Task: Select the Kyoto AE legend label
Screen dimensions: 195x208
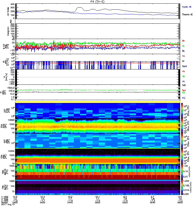Action: click(x=187, y=7)
